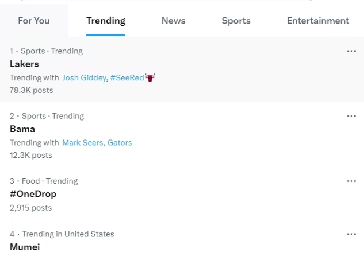Switch to the For You tab
364x256 pixels.
(34, 21)
